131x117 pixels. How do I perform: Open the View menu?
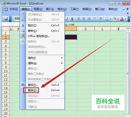click(x=38, y=9)
